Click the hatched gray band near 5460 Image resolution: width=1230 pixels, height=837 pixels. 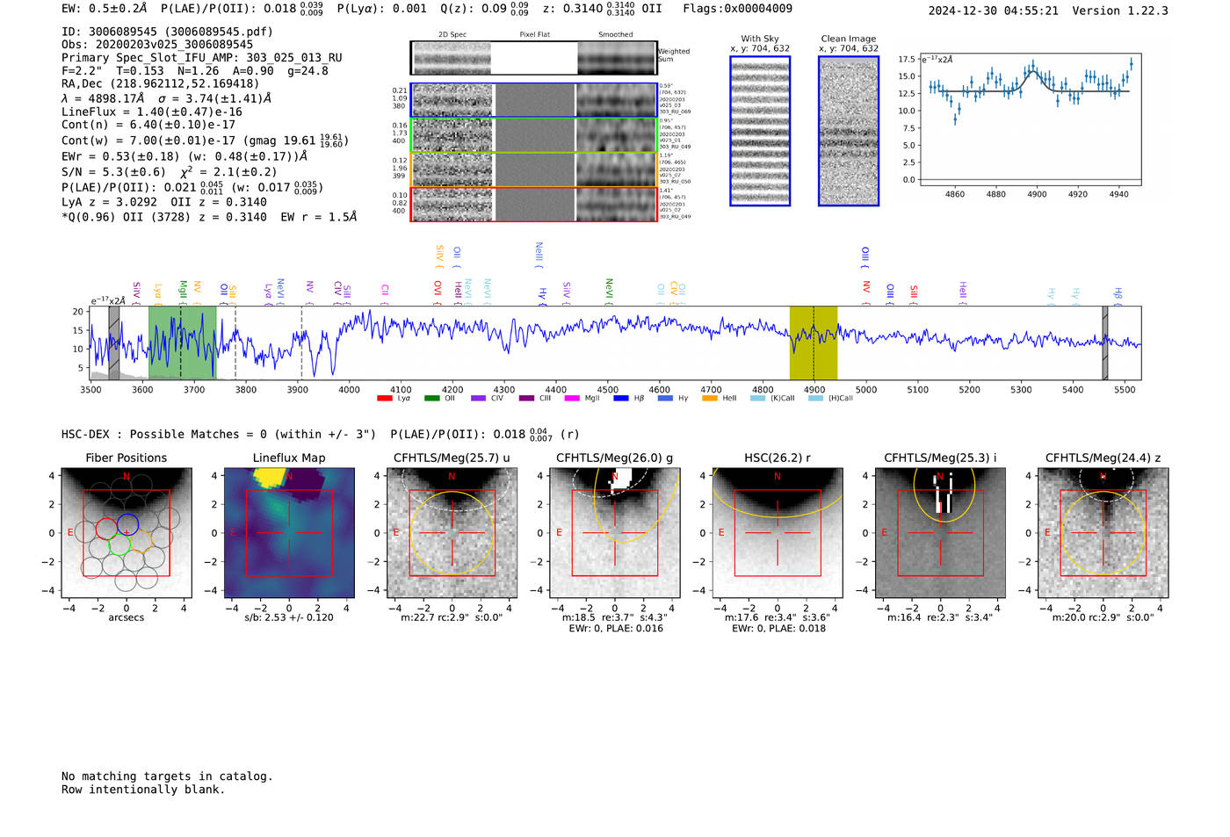click(x=1105, y=343)
